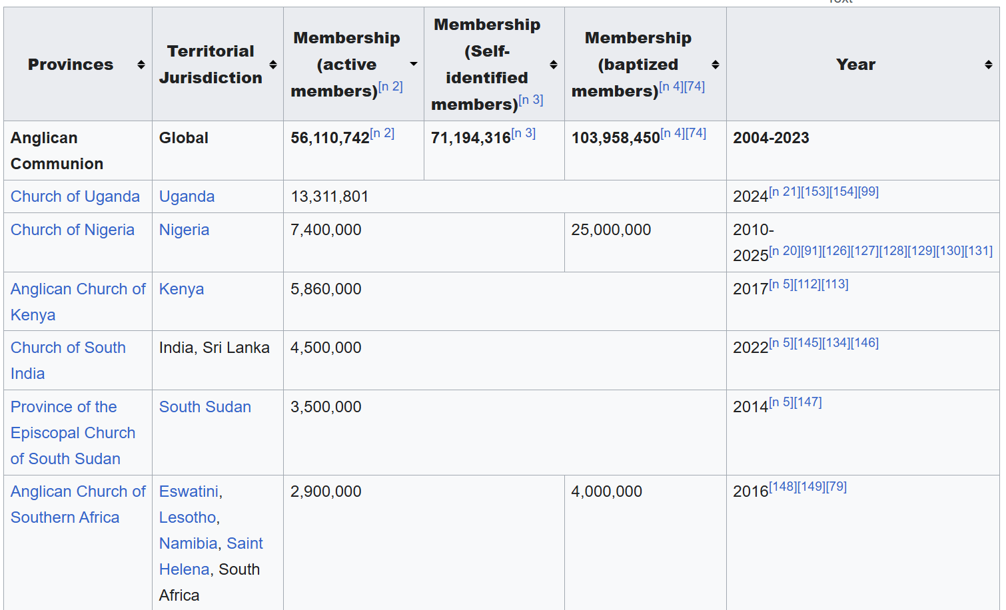Screen dimensions: 1006x610
Task: Open Church of South India page
Action: pyautogui.click(x=68, y=348)
